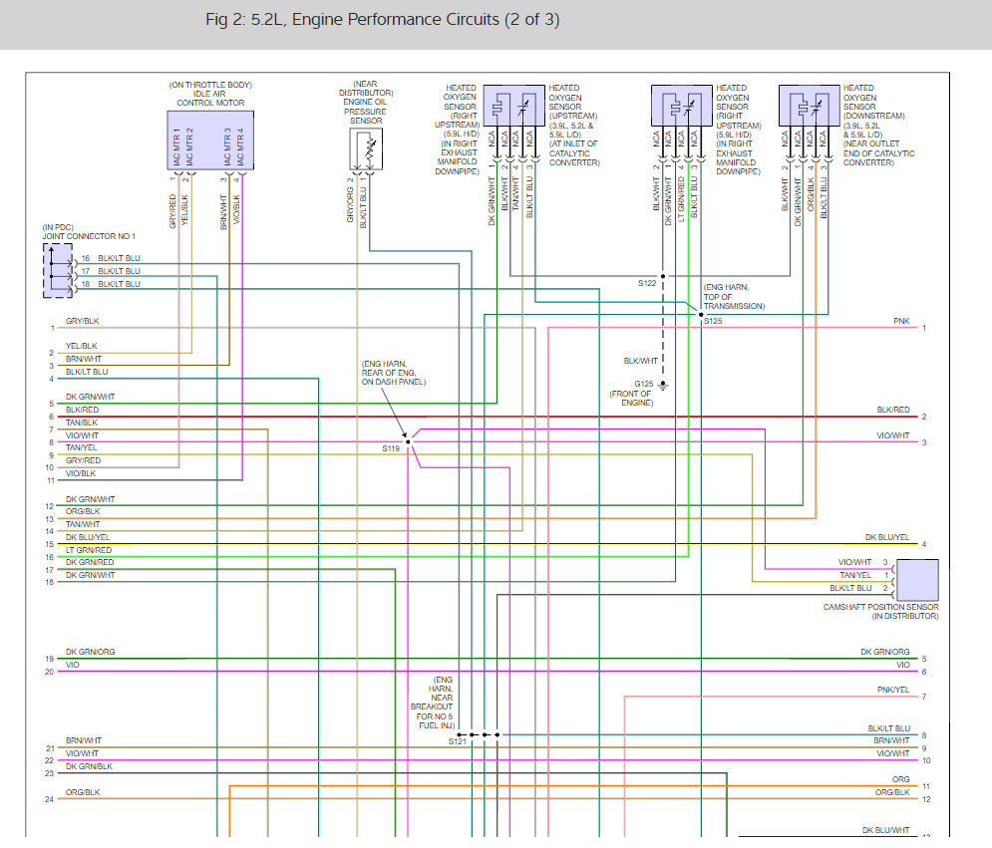
Task: Click the 'BLK/WHT' label near the dashed ground wire
Action: tap(641, 361)
